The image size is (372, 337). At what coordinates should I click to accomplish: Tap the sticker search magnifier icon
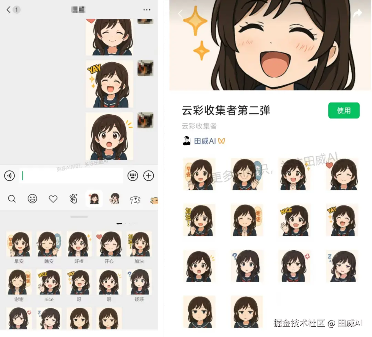coord(12,199)
